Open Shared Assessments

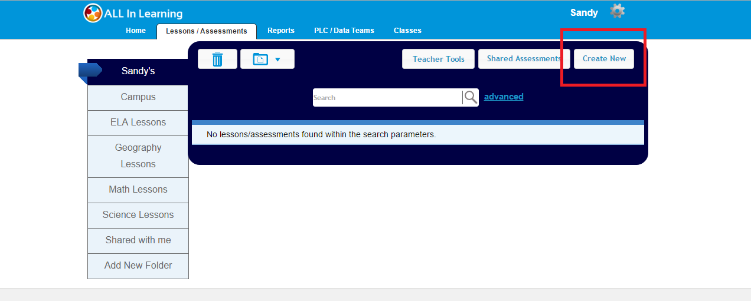point(523,59)
